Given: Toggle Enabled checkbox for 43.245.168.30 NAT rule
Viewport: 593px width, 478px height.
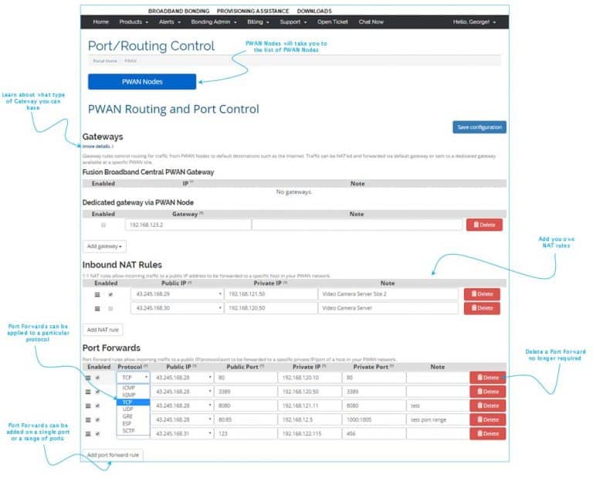Looking at the screenshot, I should tap(110, 308).
